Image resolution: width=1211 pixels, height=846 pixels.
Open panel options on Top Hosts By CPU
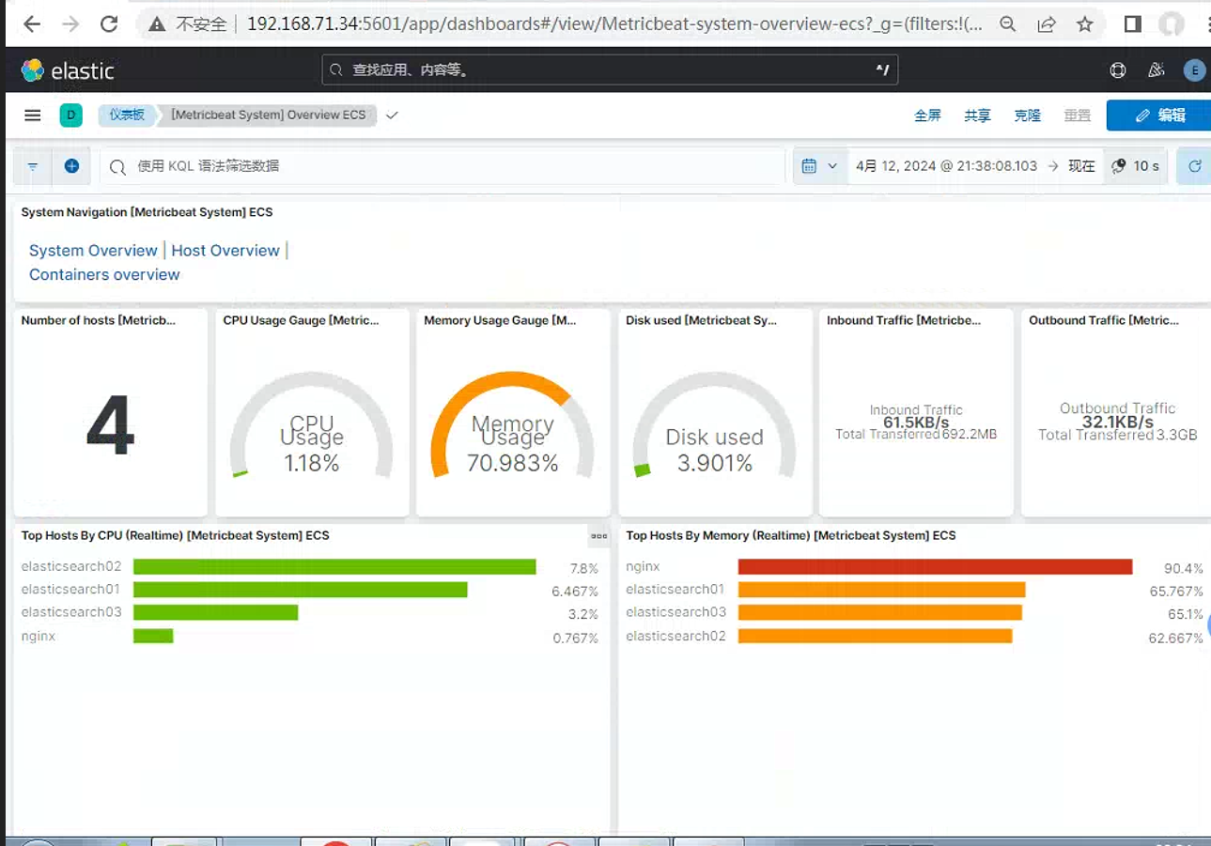[598, 536]
